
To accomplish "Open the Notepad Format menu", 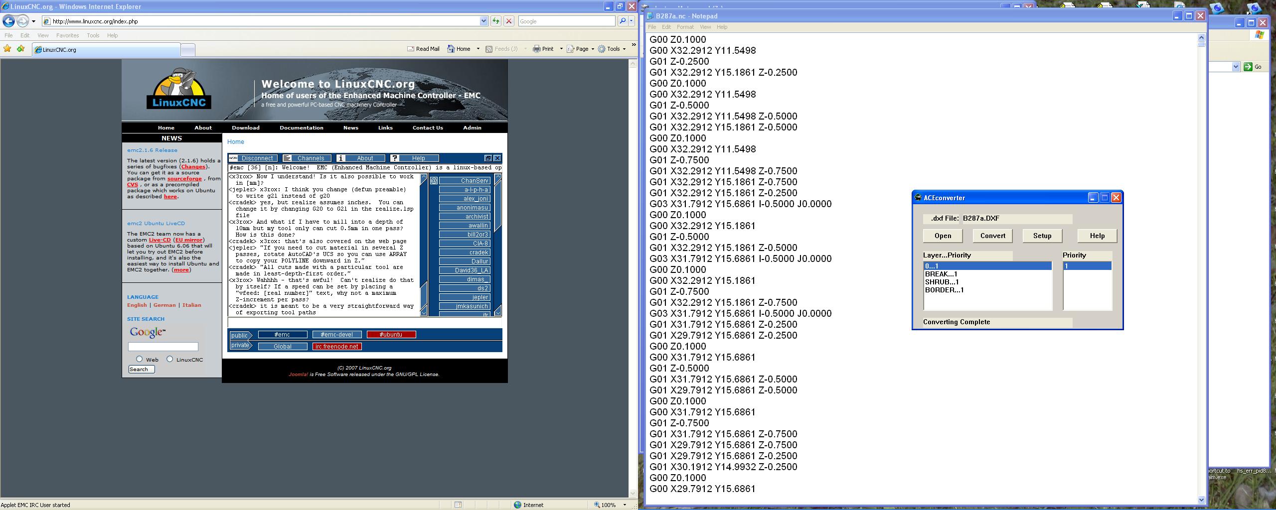I will [685, 27].
